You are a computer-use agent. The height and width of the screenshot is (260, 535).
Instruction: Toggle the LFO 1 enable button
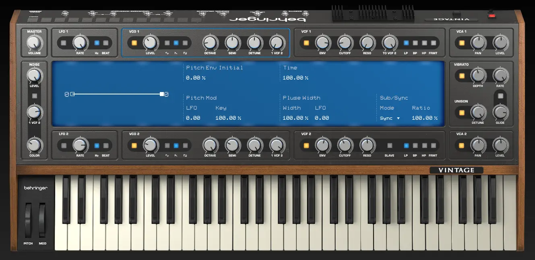[x=64, y=43]
